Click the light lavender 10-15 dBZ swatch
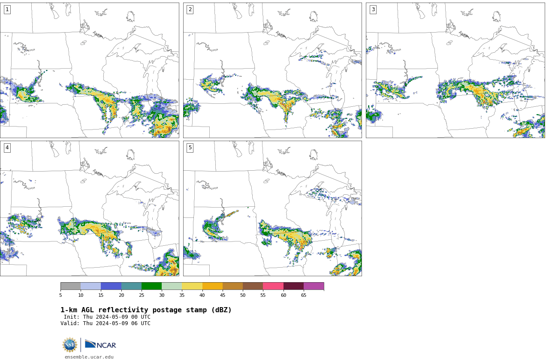 [x=91, y=286]
